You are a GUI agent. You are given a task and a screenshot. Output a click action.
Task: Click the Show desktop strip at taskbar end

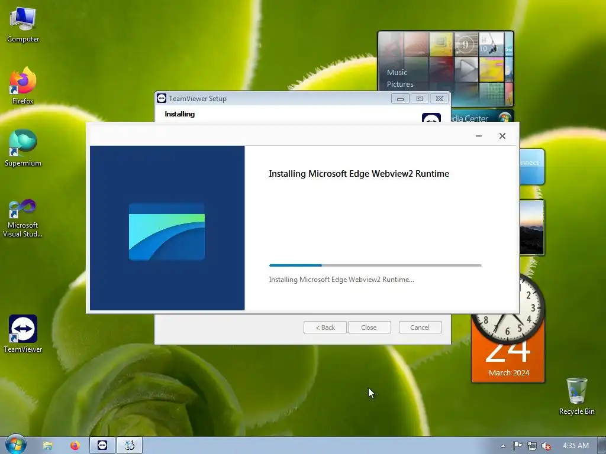pyautogui.click(x=602, y=446)
